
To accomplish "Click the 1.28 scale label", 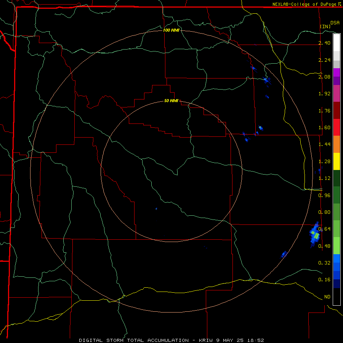I will (324, 162).
